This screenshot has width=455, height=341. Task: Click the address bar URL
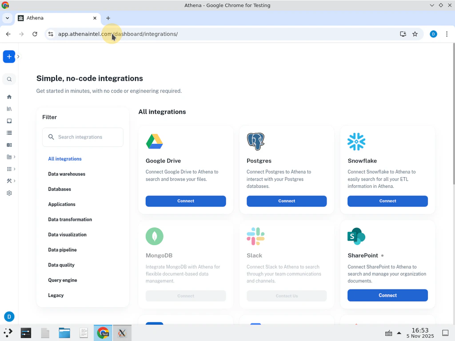pyautogui.click(x=118, y=34)
